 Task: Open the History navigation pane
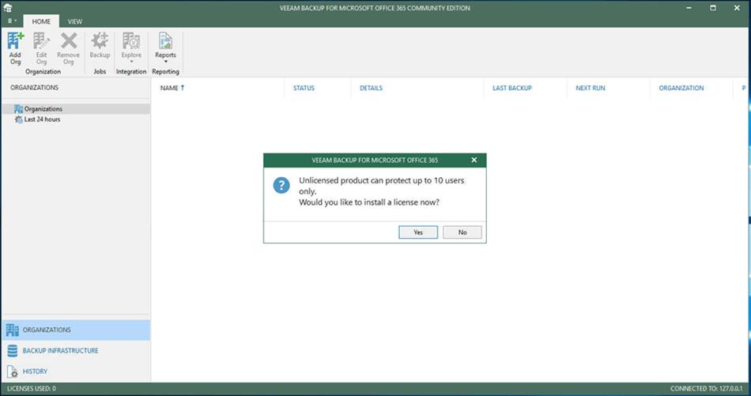point(35,371)
